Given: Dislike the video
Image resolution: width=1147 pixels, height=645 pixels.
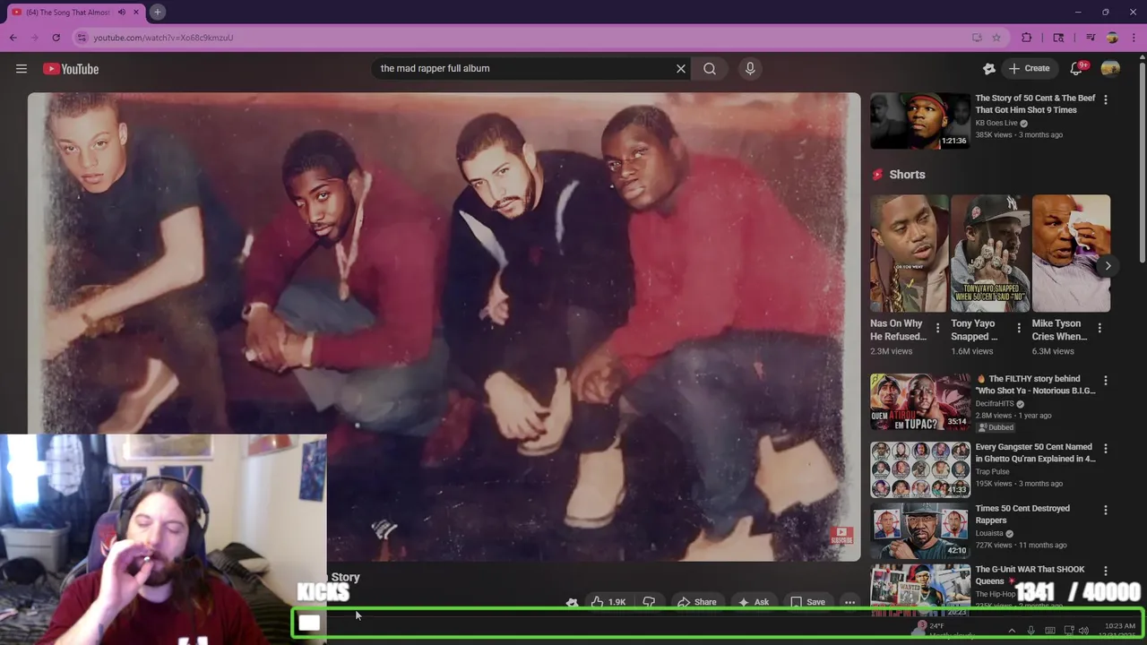Looking at the screenshot, I should pyautogui.click(x=650, y=602).
